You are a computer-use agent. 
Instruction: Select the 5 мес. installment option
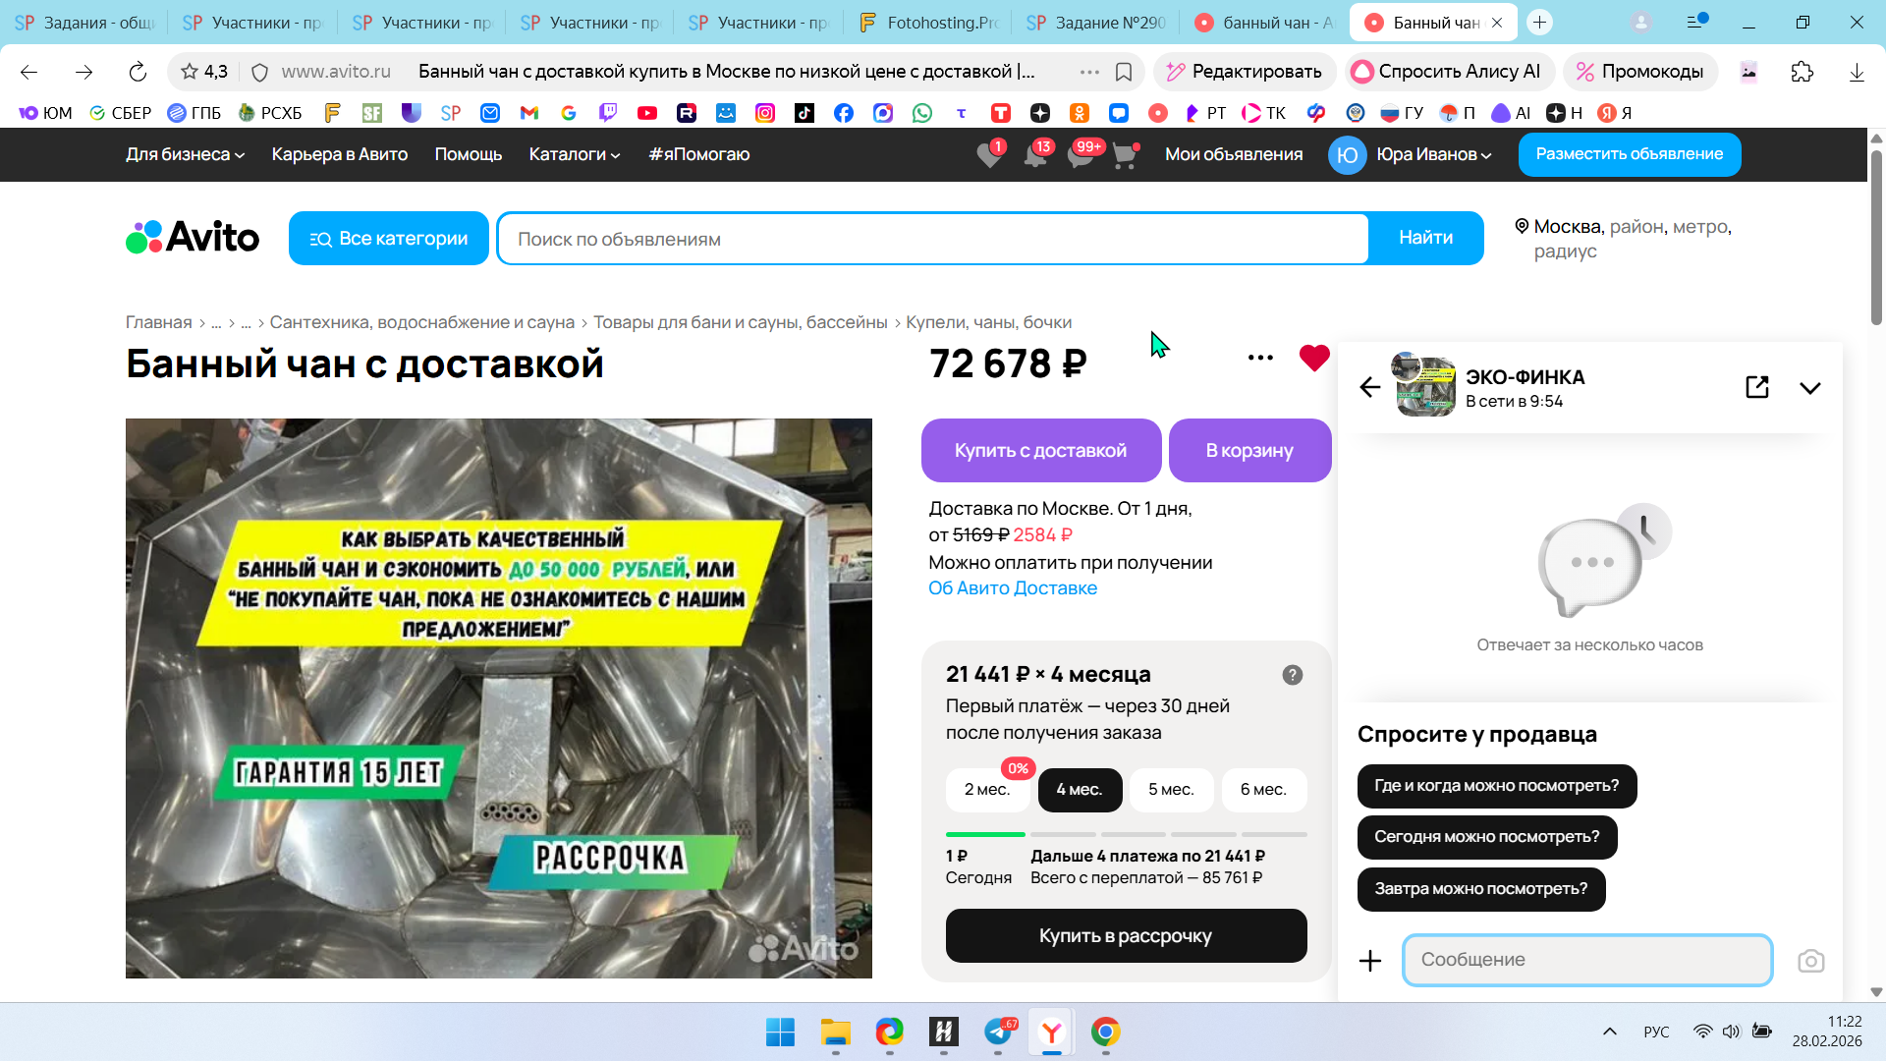coord(1171,790)
